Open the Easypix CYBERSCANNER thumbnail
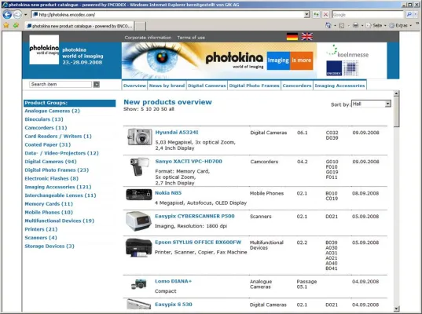422x314 pixels. (138, 221)
